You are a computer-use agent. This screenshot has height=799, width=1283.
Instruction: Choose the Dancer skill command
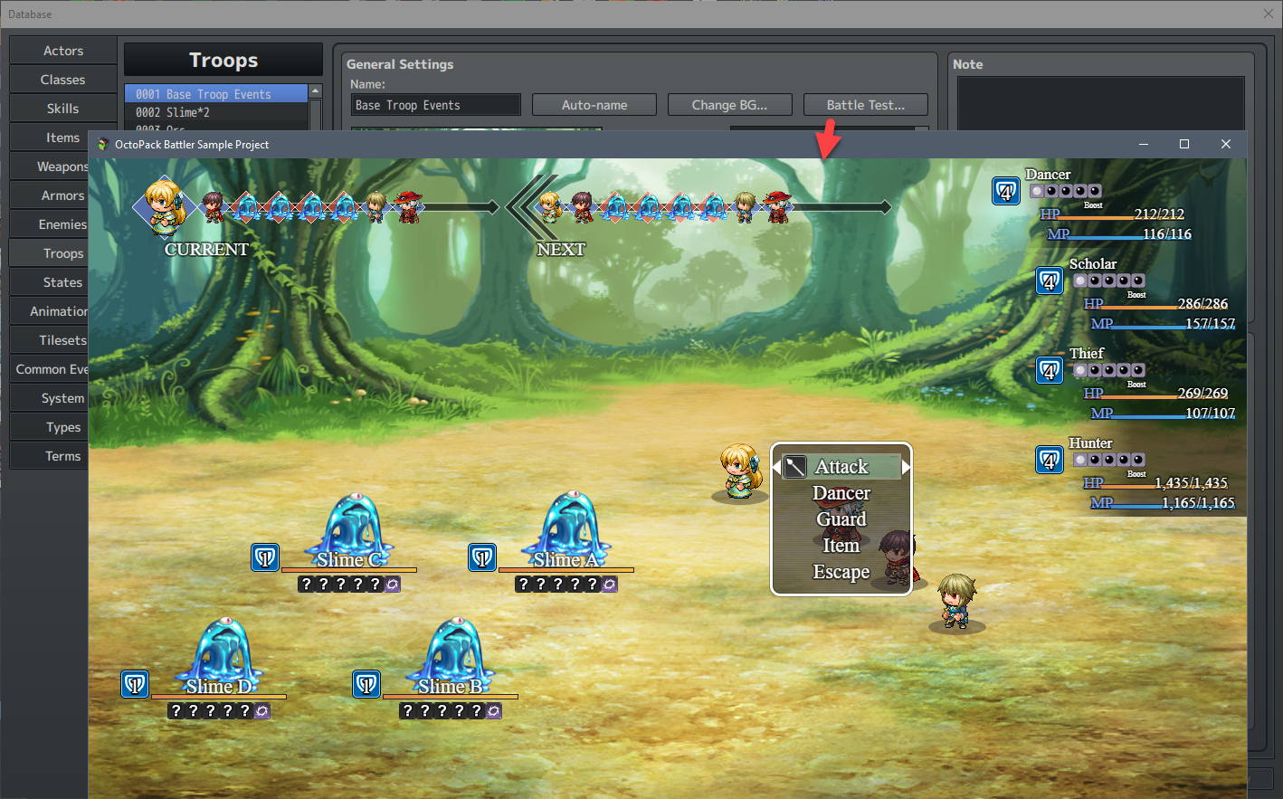click(841, 493)
